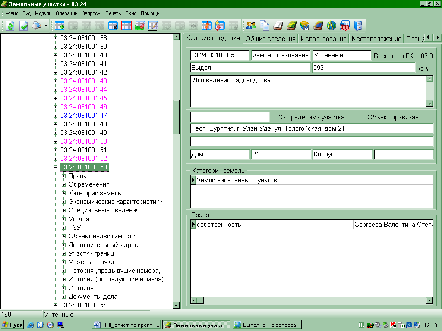The image size is (442, 331).
Task: Click the address field with Тологойская text
Action: (x=311, y=128)
